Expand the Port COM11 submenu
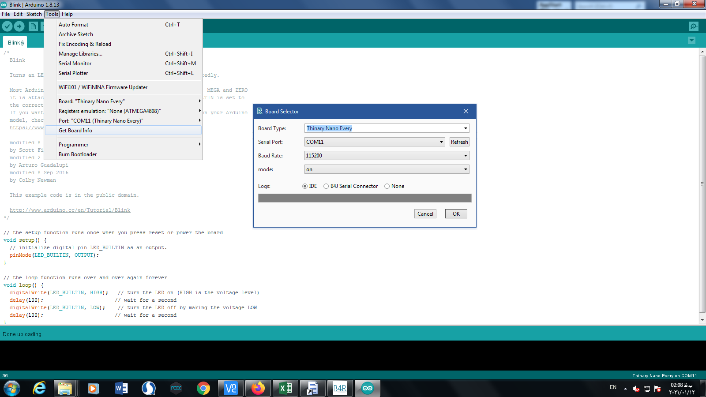 124,121
